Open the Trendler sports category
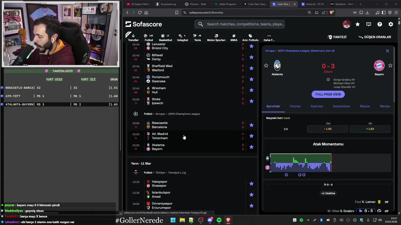The width and height of the screenshot is (401, 225). (x=133, y=37)
